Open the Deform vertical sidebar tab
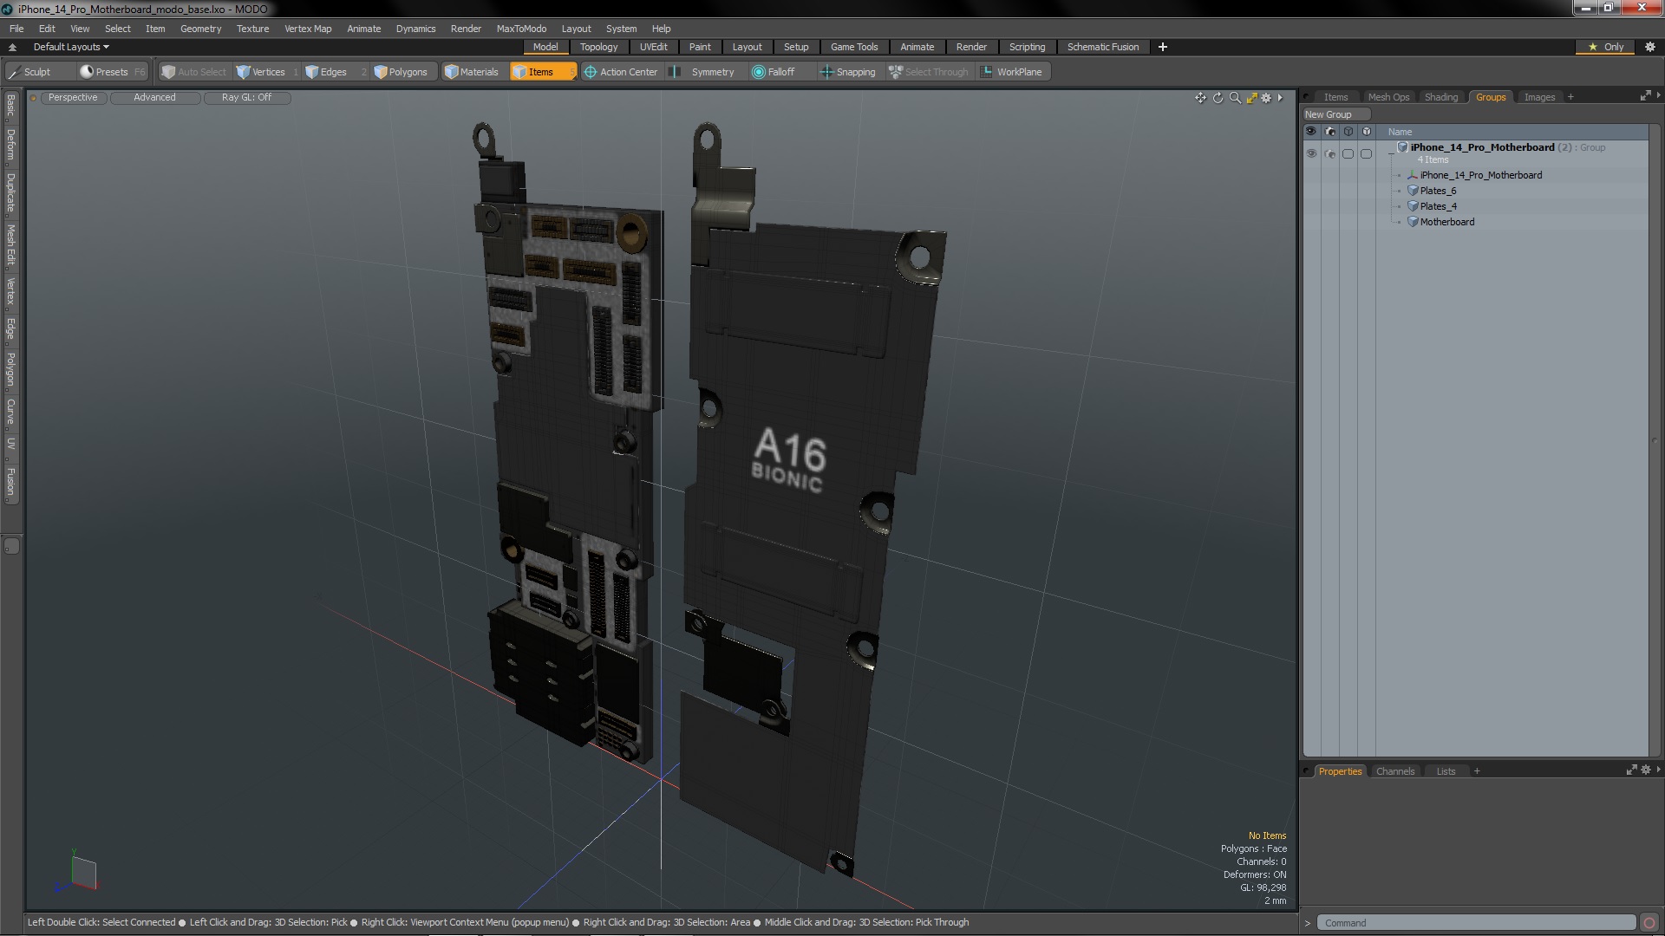Image resolution: width=1665 pixels, height=936 pixels. 11,146
